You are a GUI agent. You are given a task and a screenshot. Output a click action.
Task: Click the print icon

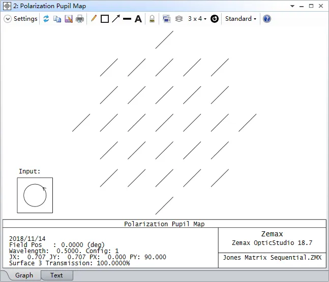pyautogui.click(x=80, y=19)
